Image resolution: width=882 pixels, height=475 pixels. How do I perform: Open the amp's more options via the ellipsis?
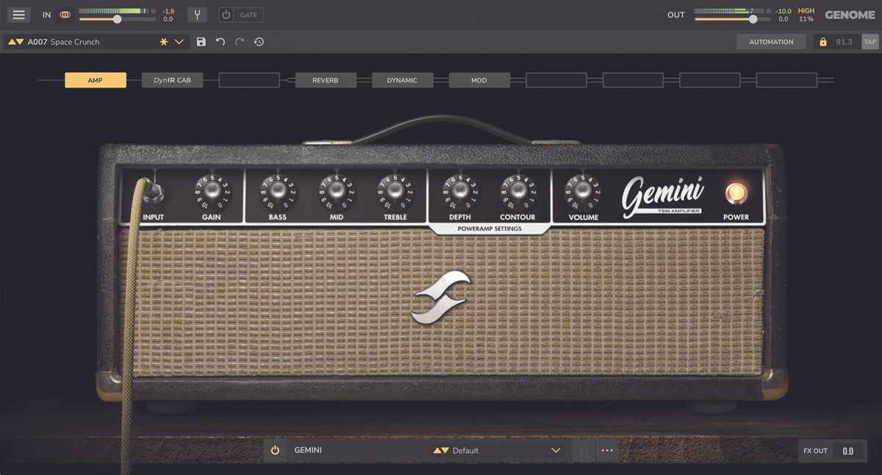click(607, 450)
